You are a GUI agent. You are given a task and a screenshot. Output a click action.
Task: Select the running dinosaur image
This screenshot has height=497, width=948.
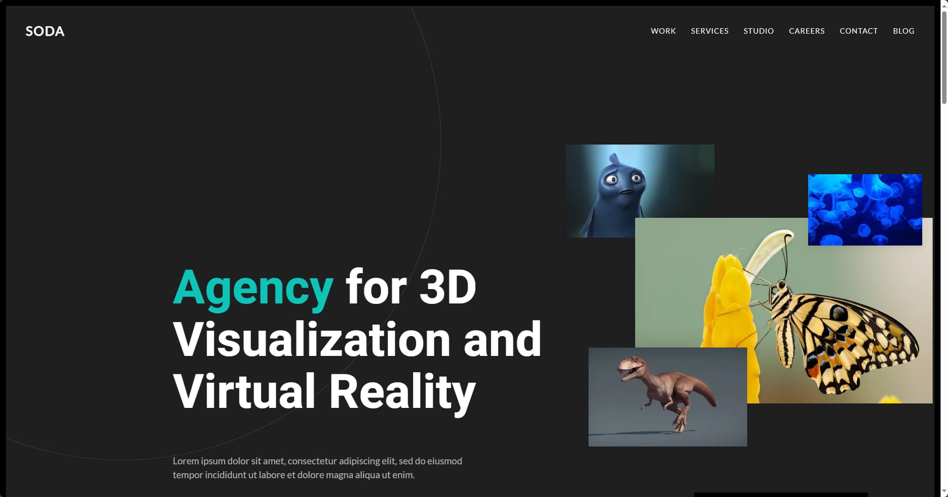667,396
